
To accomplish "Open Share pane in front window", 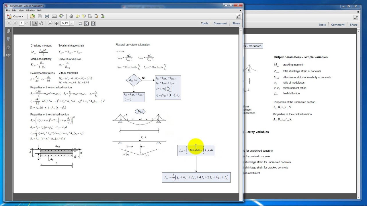I will tap(236, 23).
